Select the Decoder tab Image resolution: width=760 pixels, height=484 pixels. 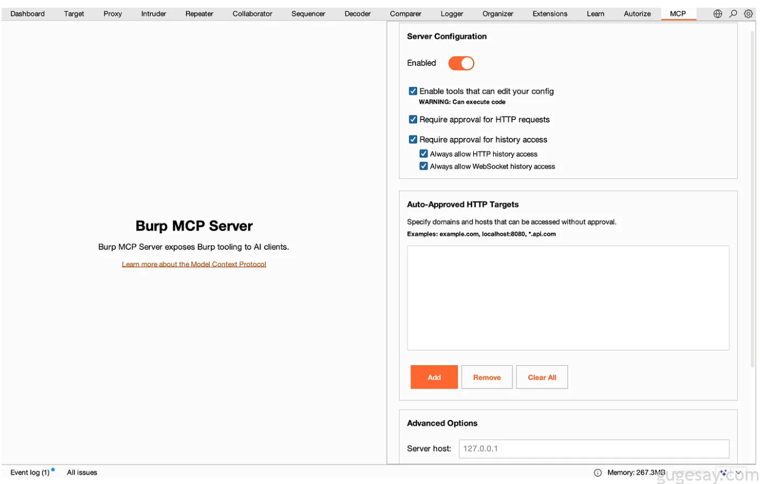point(358,14)
